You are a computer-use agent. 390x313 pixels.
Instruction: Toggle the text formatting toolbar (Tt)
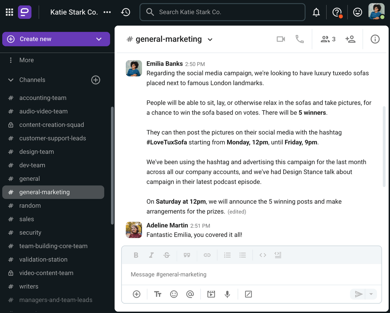(x=158, y=294)
